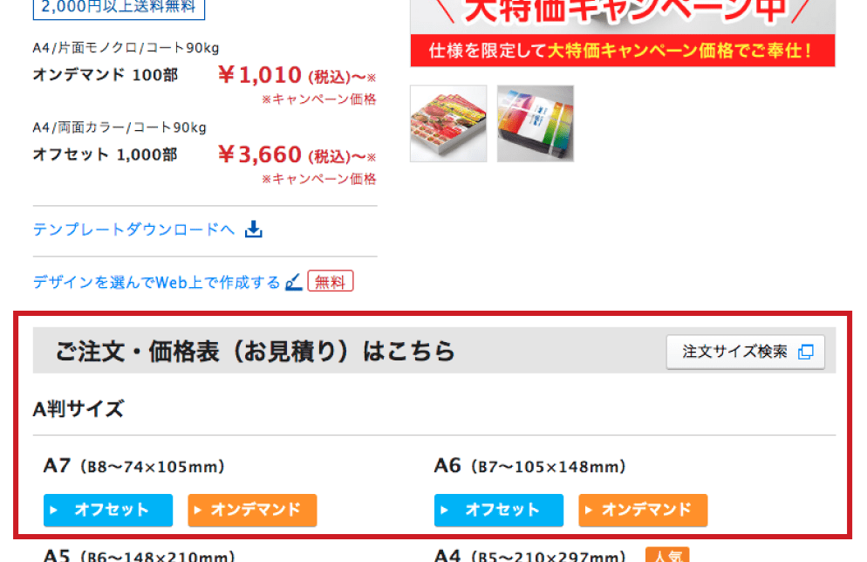
Task: Select the colorful paper stack thumbnail
Action: (536, 123)
